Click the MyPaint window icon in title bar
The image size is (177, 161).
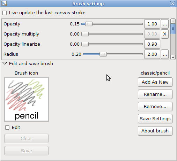coord(4,3)
